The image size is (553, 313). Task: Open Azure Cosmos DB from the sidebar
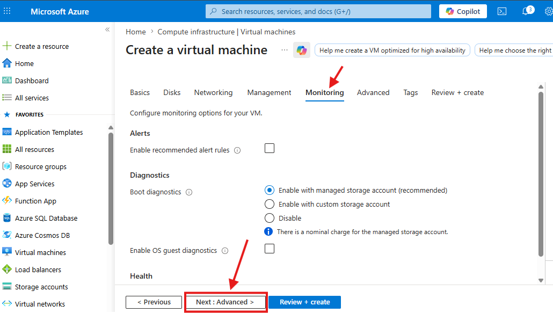42,235
